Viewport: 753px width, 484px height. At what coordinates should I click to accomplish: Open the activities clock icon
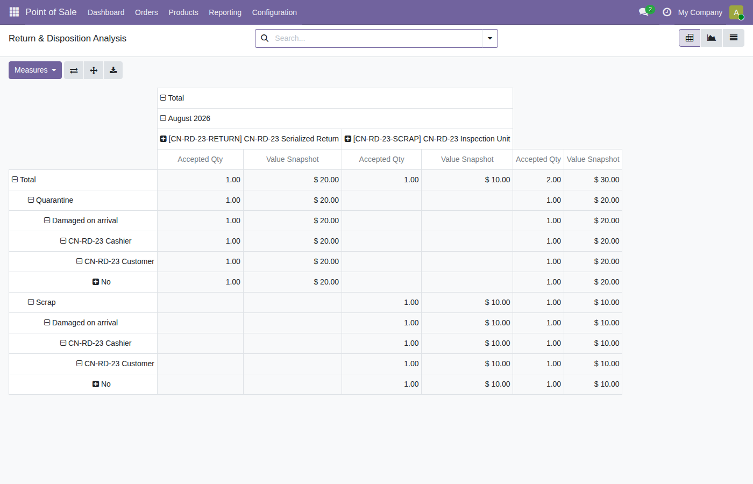[x=667, y=12]
